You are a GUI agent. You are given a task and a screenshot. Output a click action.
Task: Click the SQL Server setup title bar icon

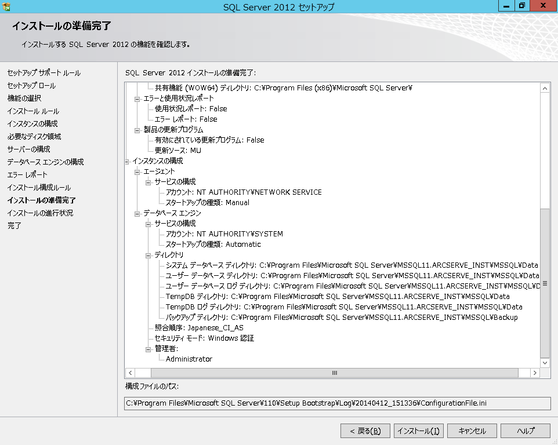(6, 6)
